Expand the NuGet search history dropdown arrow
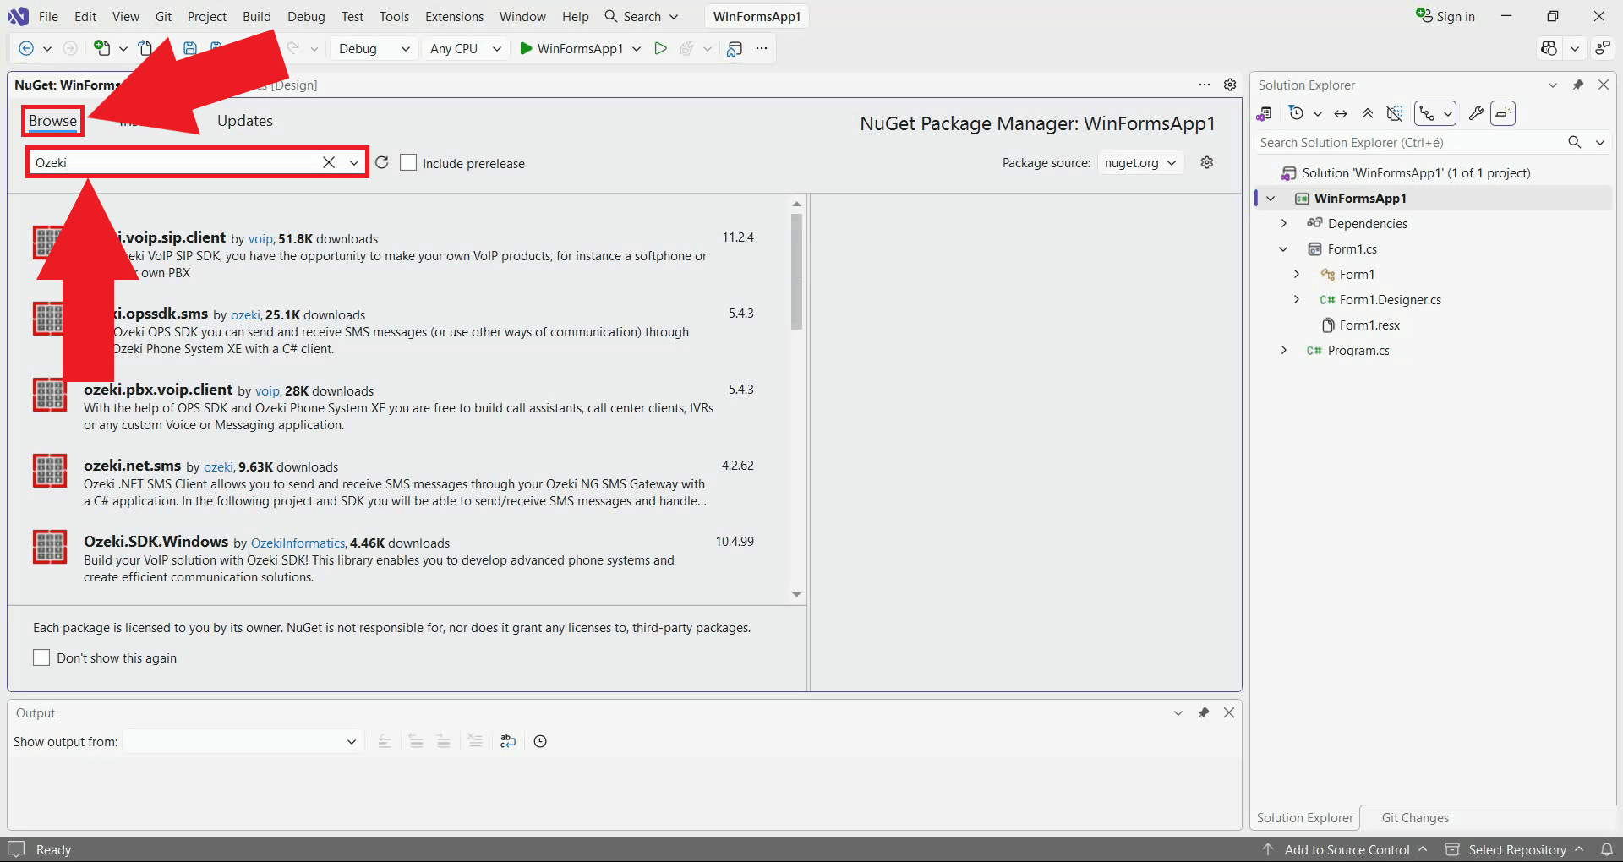1623x862 pixels. click(x=353, y=162)
